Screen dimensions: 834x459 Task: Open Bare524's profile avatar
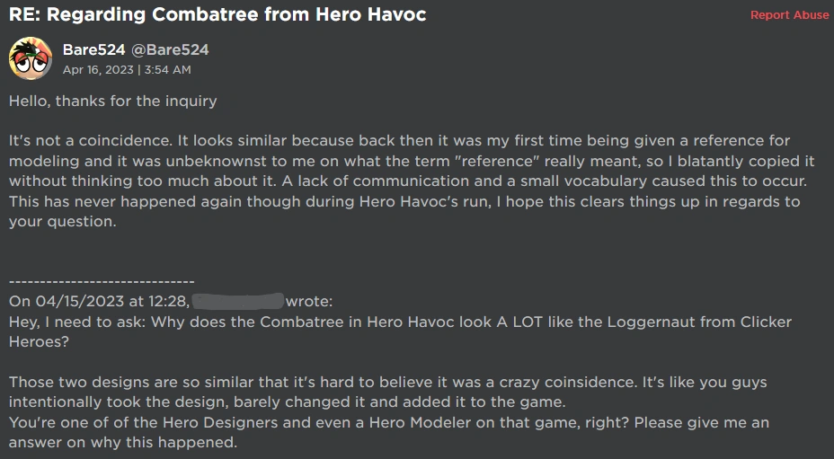click(x=30, y=59)
